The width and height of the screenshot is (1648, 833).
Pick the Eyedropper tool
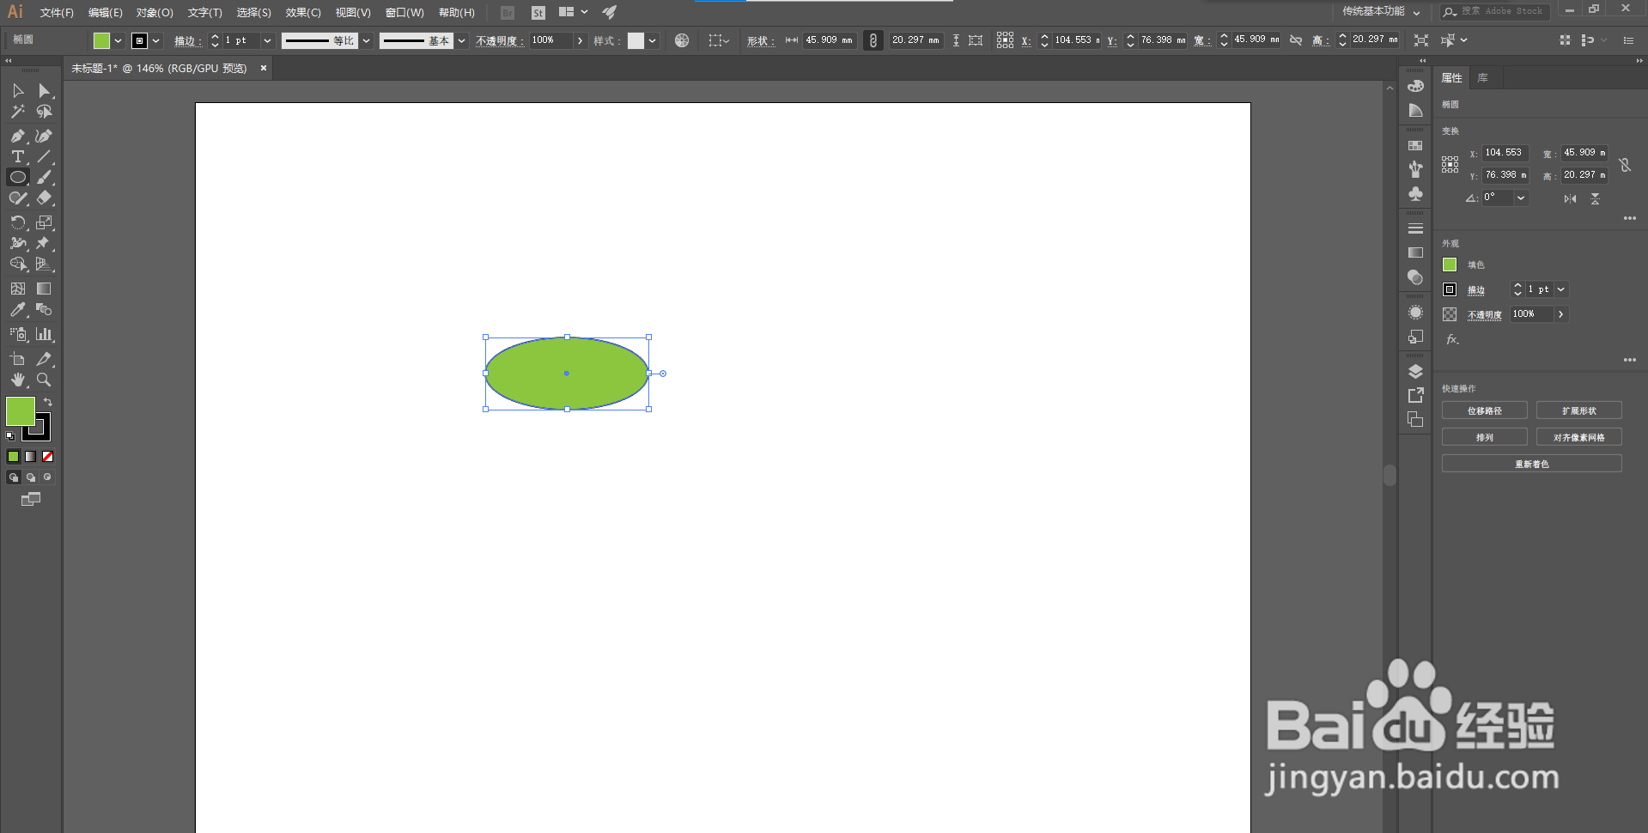(18, 309)
